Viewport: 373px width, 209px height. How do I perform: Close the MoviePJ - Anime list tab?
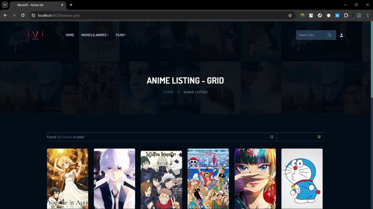pos(62,5)
